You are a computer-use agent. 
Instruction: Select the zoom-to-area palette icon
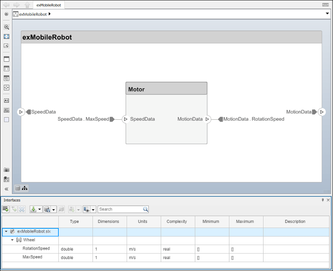click(6, 46)
